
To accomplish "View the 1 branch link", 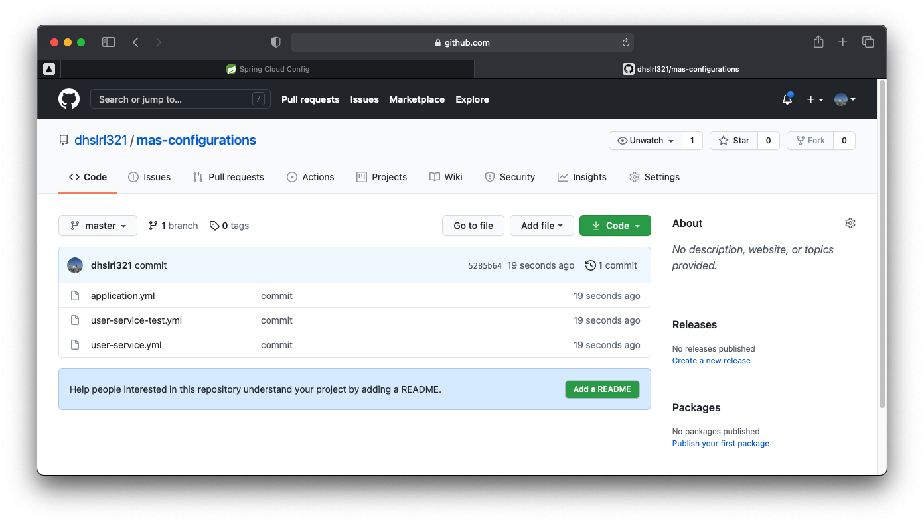I will point(173,226).
